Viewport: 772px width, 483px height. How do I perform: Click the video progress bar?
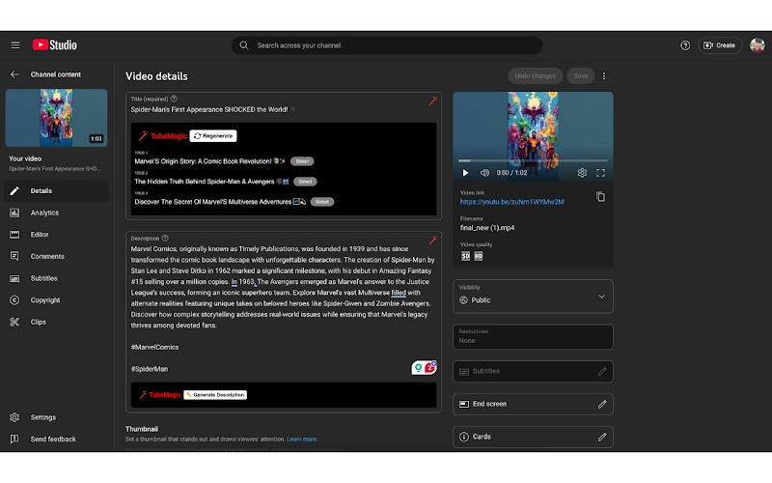point(533,160)
